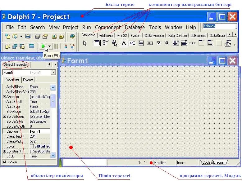Screen dimensions: 242x181
Task: Switch to the Data Access palette tab
Action: tap(154, 36)
